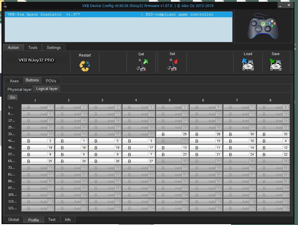Click the Restart recycle icon
The image size is (298, 225).
pyautogui.click(x=85, y=65)
